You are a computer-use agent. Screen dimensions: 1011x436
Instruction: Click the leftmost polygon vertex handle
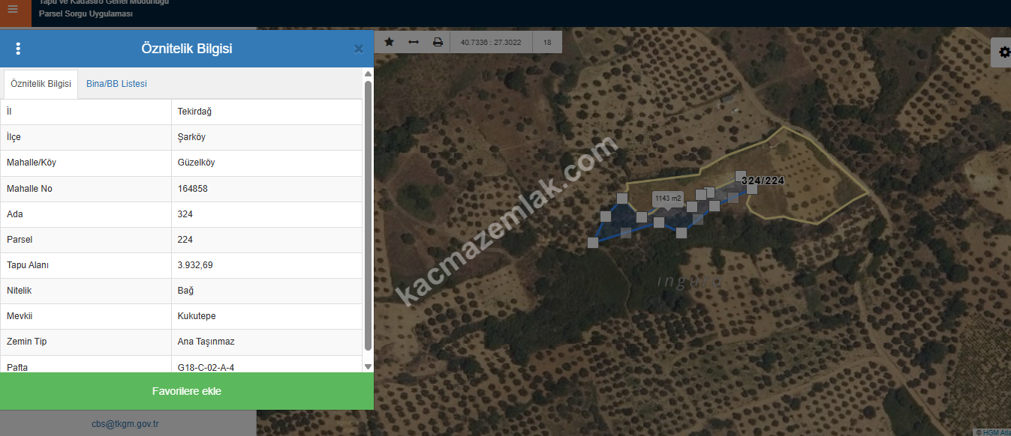(x=593, y=242)
